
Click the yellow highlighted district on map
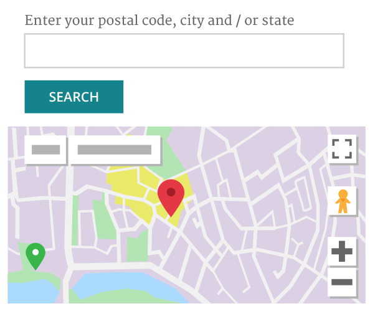point(132,186)
